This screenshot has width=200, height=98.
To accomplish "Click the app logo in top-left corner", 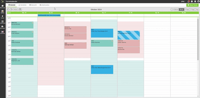I will coord(2,1).
